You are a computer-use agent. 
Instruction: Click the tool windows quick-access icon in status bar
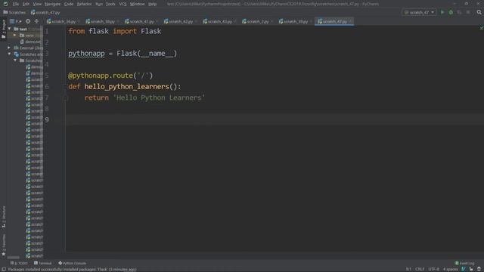[3, 269]
